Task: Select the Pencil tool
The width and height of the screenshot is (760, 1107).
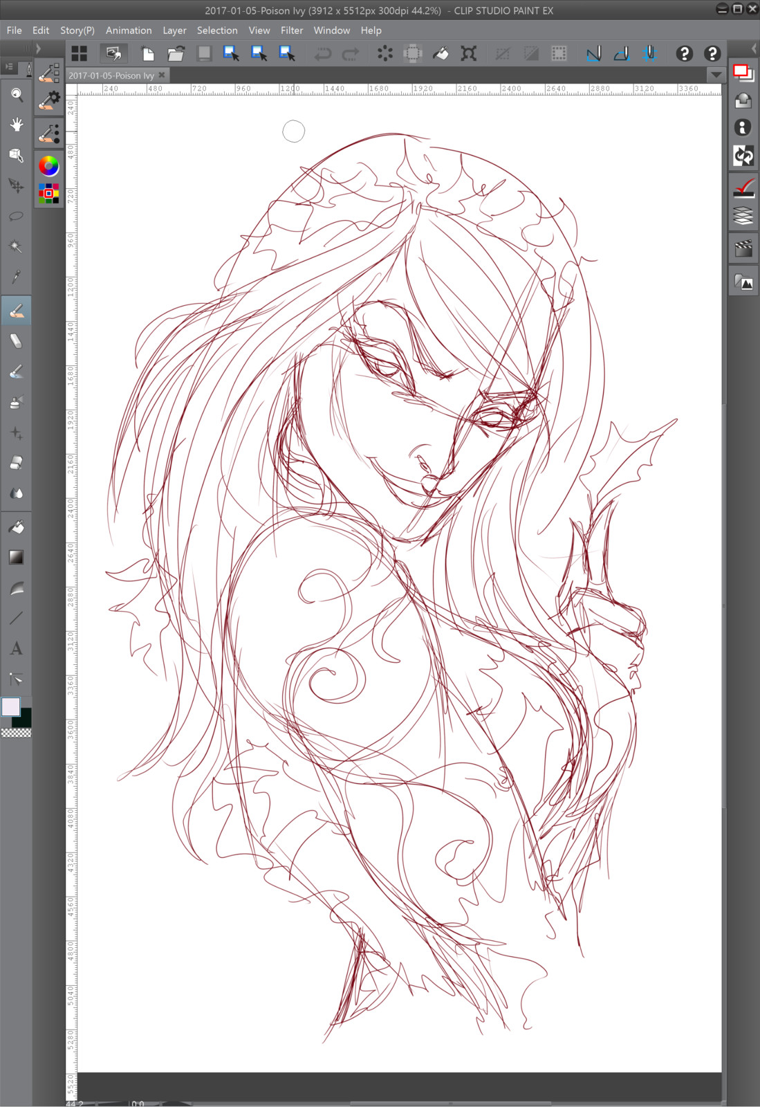Action: (17, 341)
